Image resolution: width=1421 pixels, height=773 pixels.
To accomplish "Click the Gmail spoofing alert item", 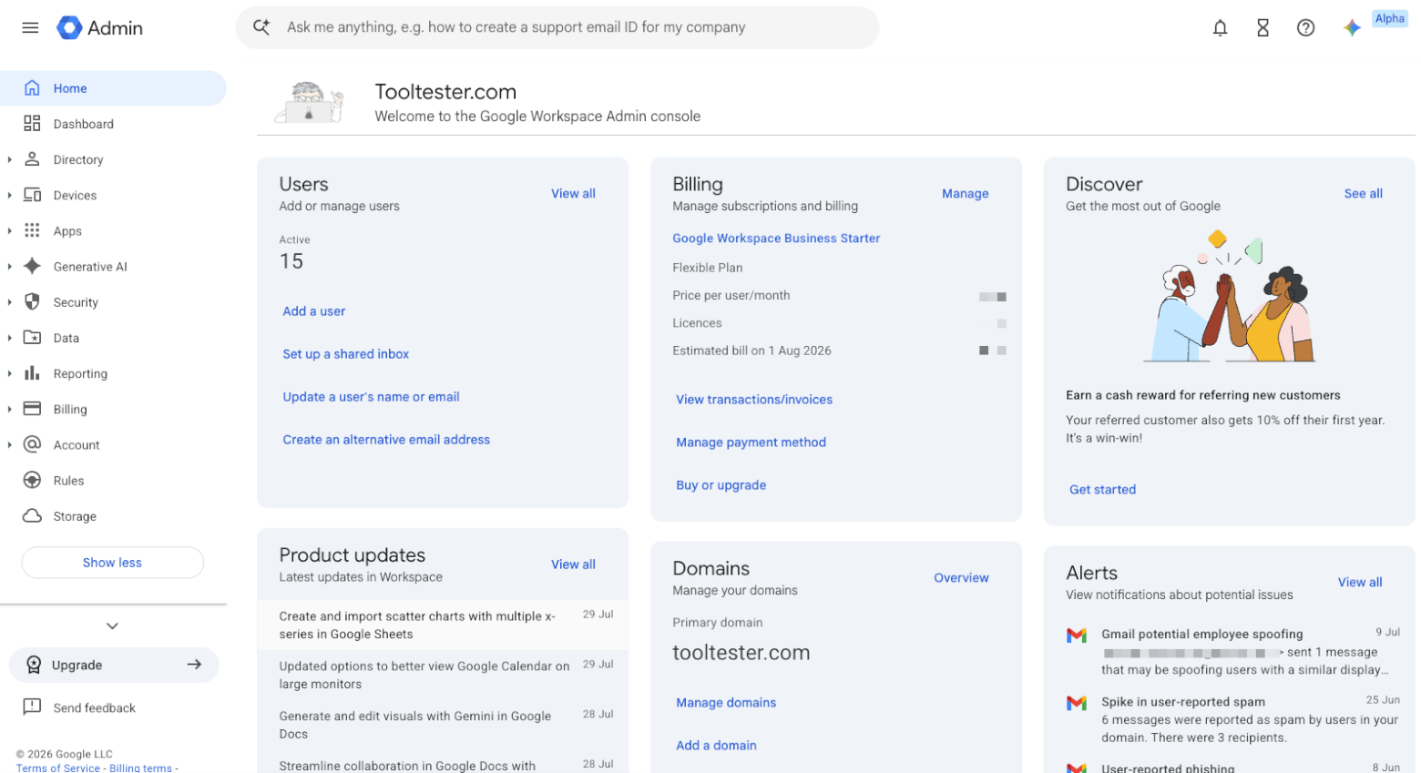I will tap(1233, 651).
